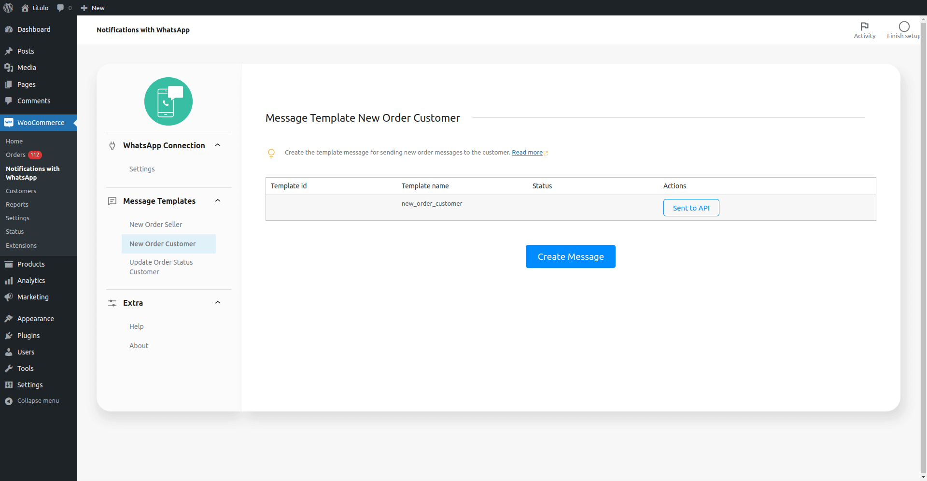This screenshot has width=927, height=481.
Task: Open the Update Order Status Customer page
Action: click(161, 267)
